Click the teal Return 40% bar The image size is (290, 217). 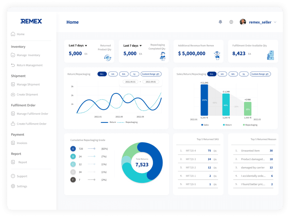click(226, 105)
